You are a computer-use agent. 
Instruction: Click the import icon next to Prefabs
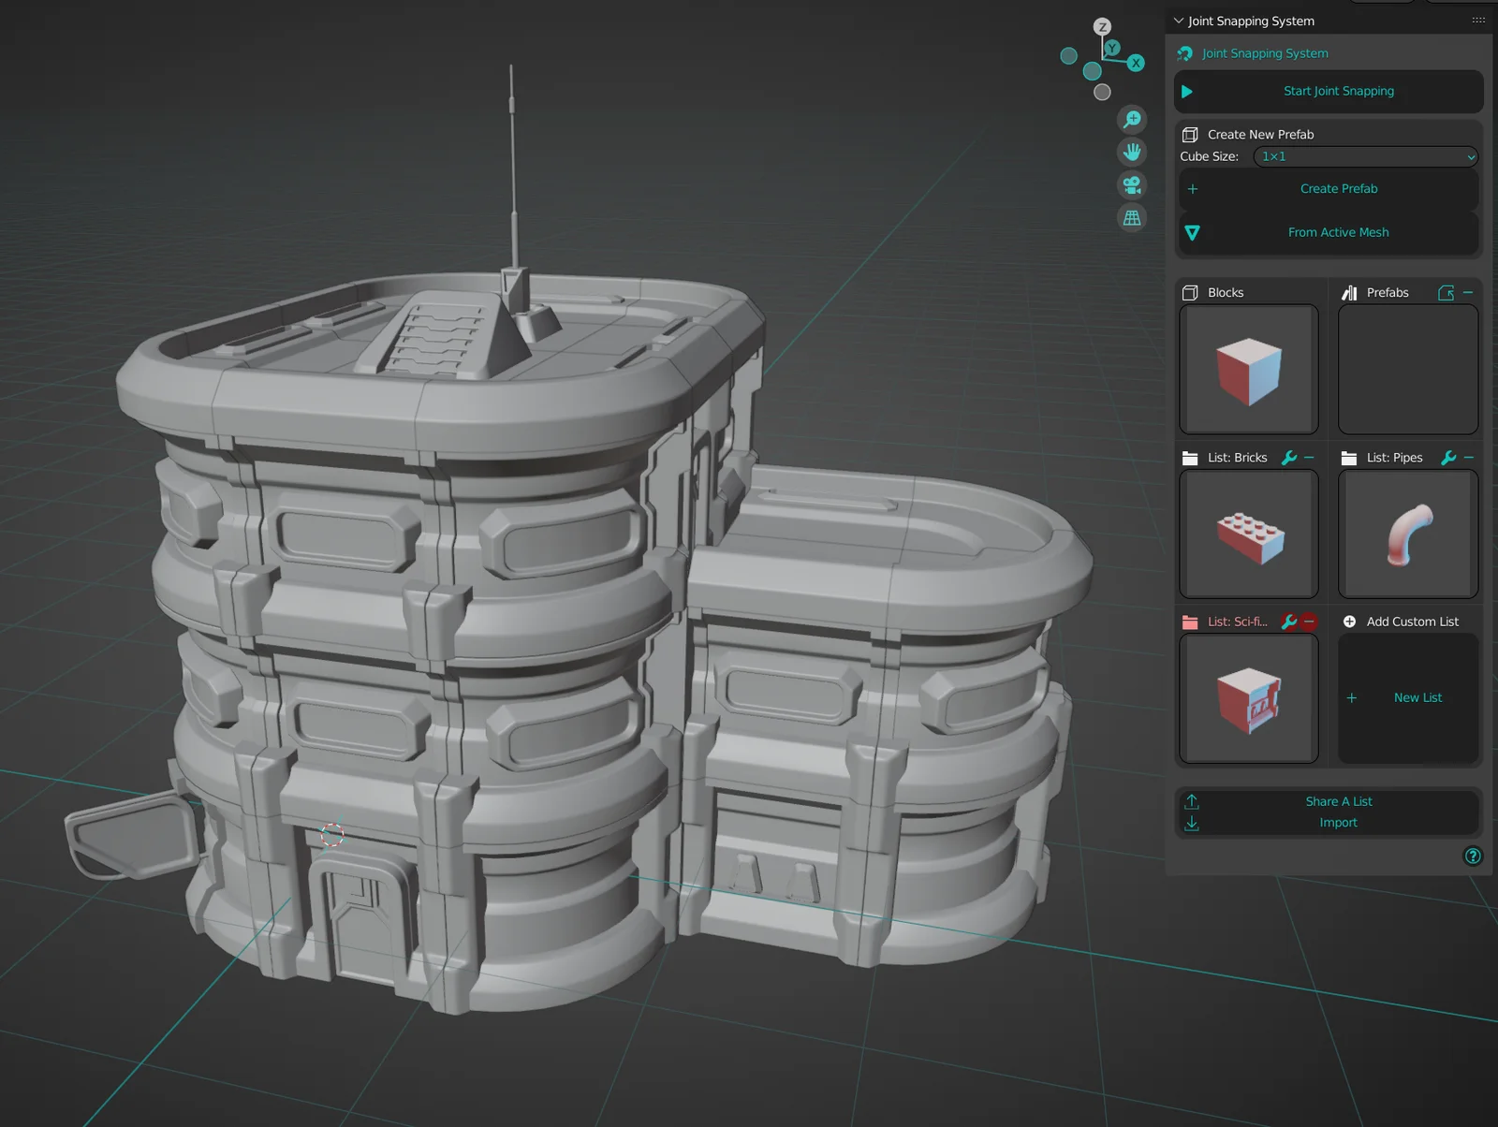(1446, 292)
